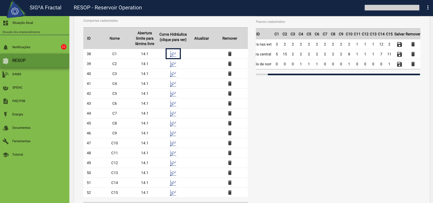This screenshot has height=203, width=433.
Task: View hydraulic curve chart for C5
Action: click(x=173, y=93)
